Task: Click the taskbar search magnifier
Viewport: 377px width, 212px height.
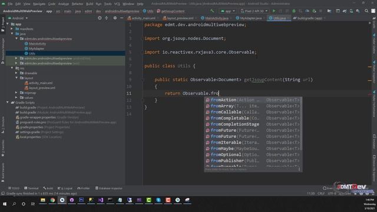Action: (14, 204)
